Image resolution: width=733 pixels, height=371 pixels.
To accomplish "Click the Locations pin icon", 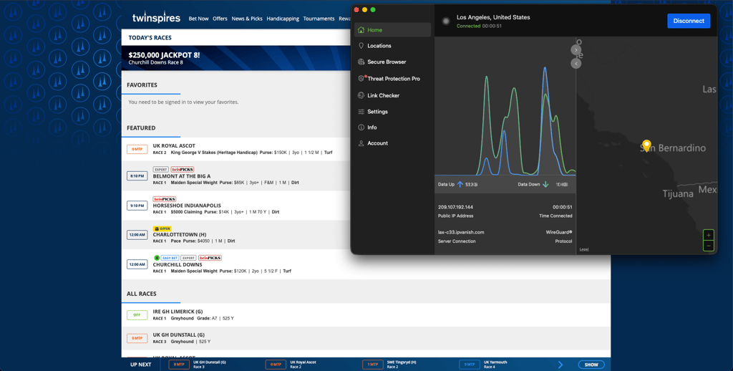I will point(361,46).
